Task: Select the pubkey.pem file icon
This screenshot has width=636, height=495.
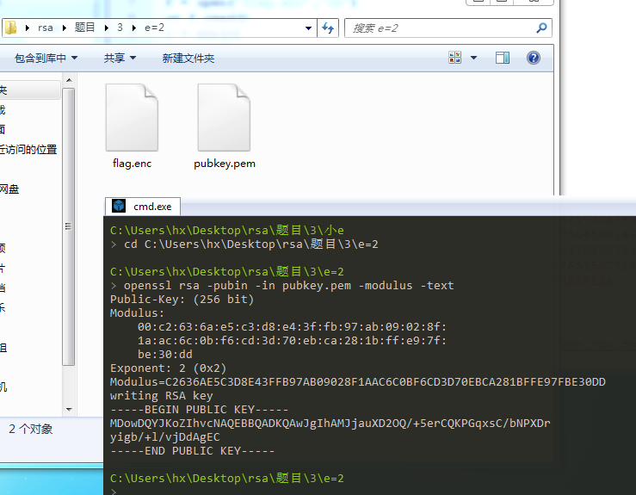Action: (224, 118)
